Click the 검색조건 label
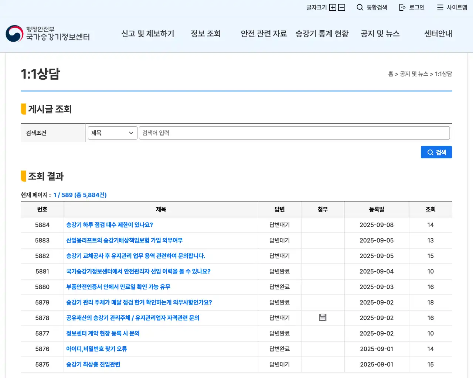 click(x=36, y=133)
